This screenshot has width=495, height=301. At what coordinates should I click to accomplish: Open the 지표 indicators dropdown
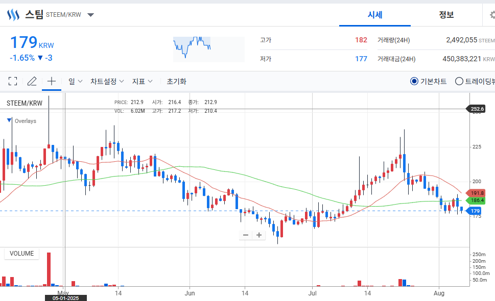[x=142, y=81]
